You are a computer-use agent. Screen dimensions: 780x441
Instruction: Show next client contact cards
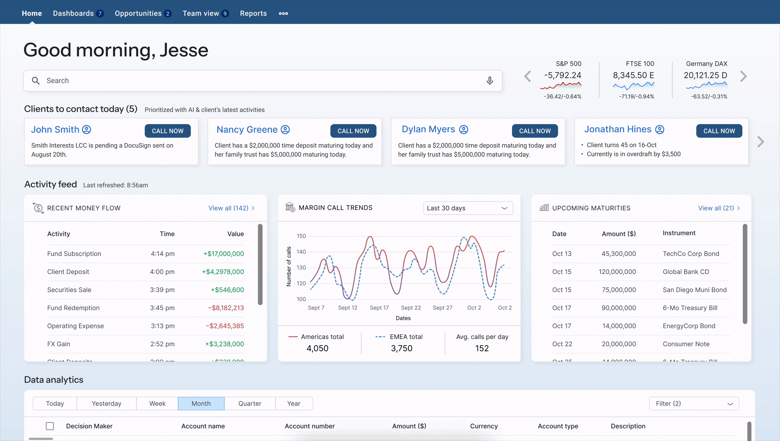coord(760,142)
